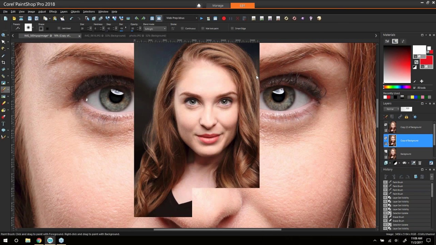Screen dimensions: 436x245
Task: Click the layer opacity field showing 100
Action: click(x=406, y=109)
